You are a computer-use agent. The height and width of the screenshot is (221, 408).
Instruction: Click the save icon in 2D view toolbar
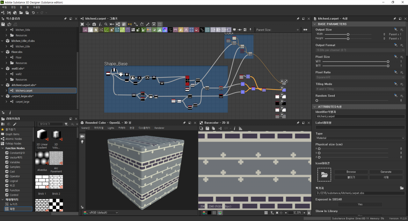tap(208, 128)
